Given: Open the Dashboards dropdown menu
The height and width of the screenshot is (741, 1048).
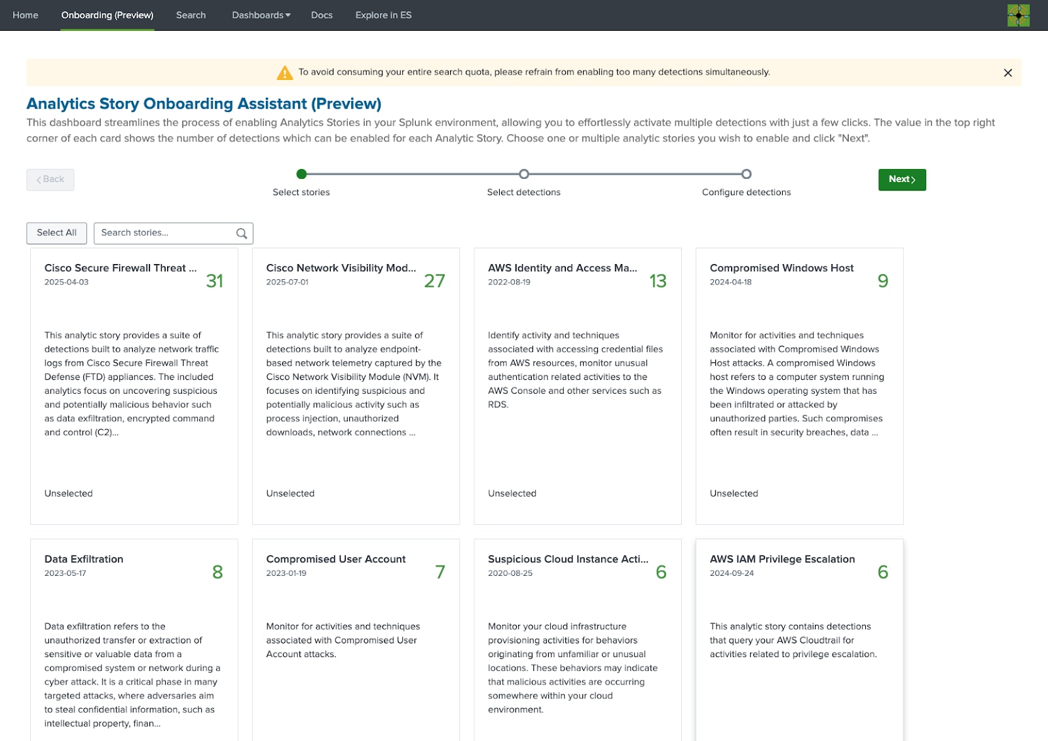Looking at the screenshot, I should point(261,15).
